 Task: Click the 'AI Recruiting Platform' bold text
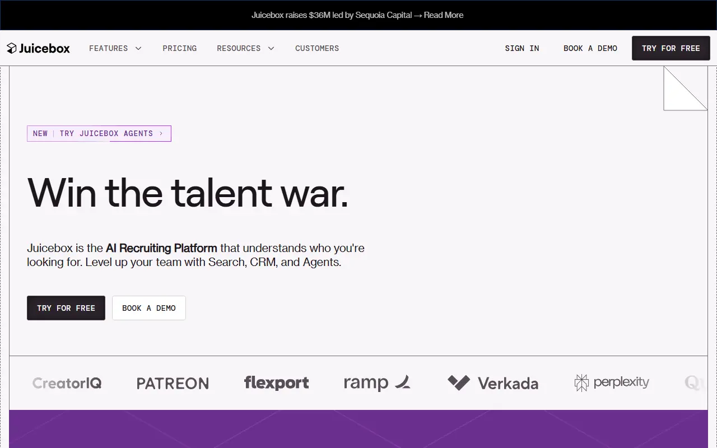[x=161, y=248]
